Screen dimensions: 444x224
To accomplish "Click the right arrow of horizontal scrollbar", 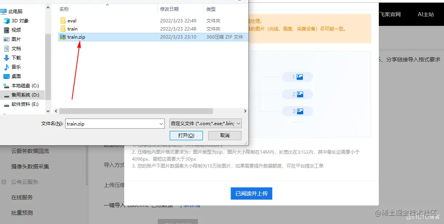I will click(x=245, y=111).
